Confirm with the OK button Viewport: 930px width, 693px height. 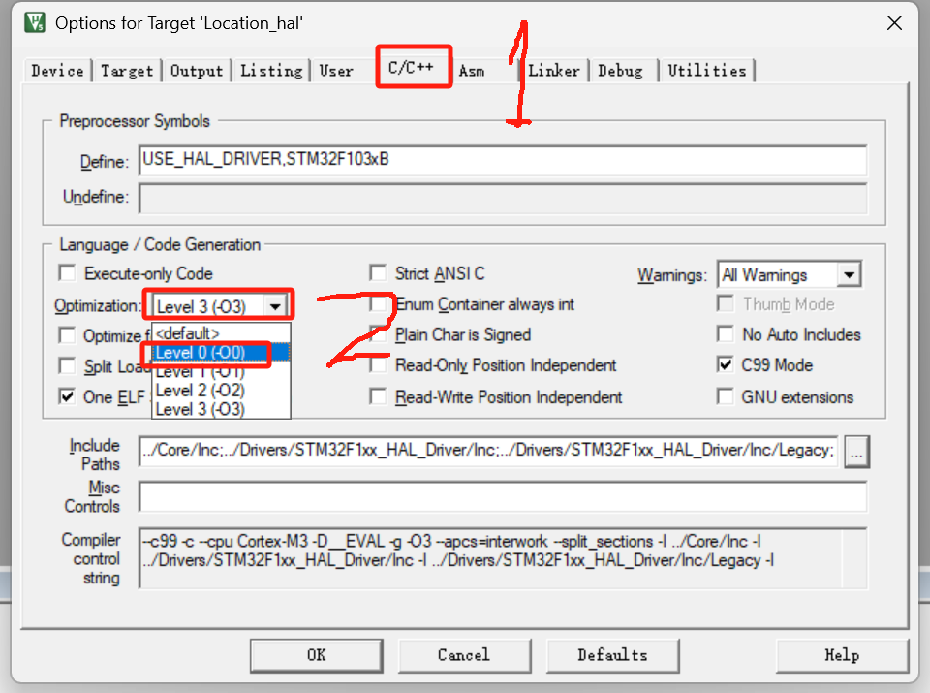click(x=317, y=655)
